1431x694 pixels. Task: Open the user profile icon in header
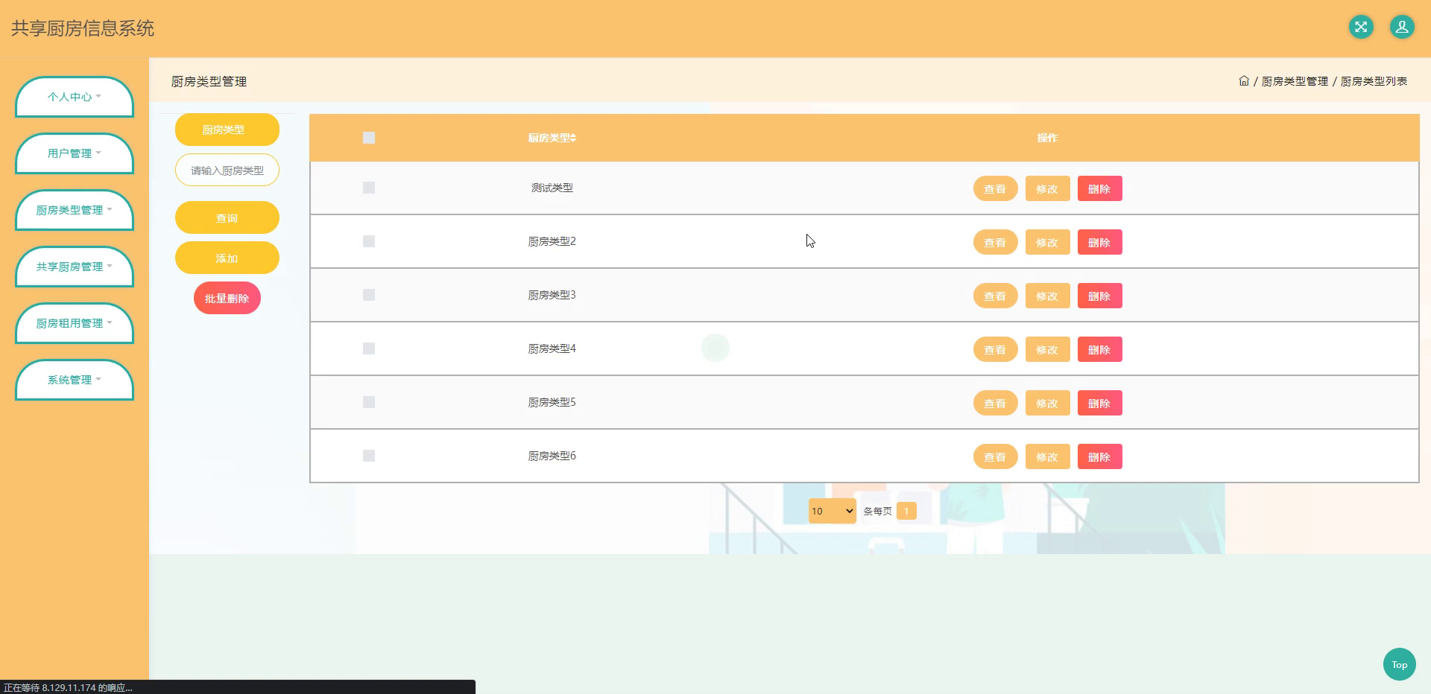[1402, 28]
